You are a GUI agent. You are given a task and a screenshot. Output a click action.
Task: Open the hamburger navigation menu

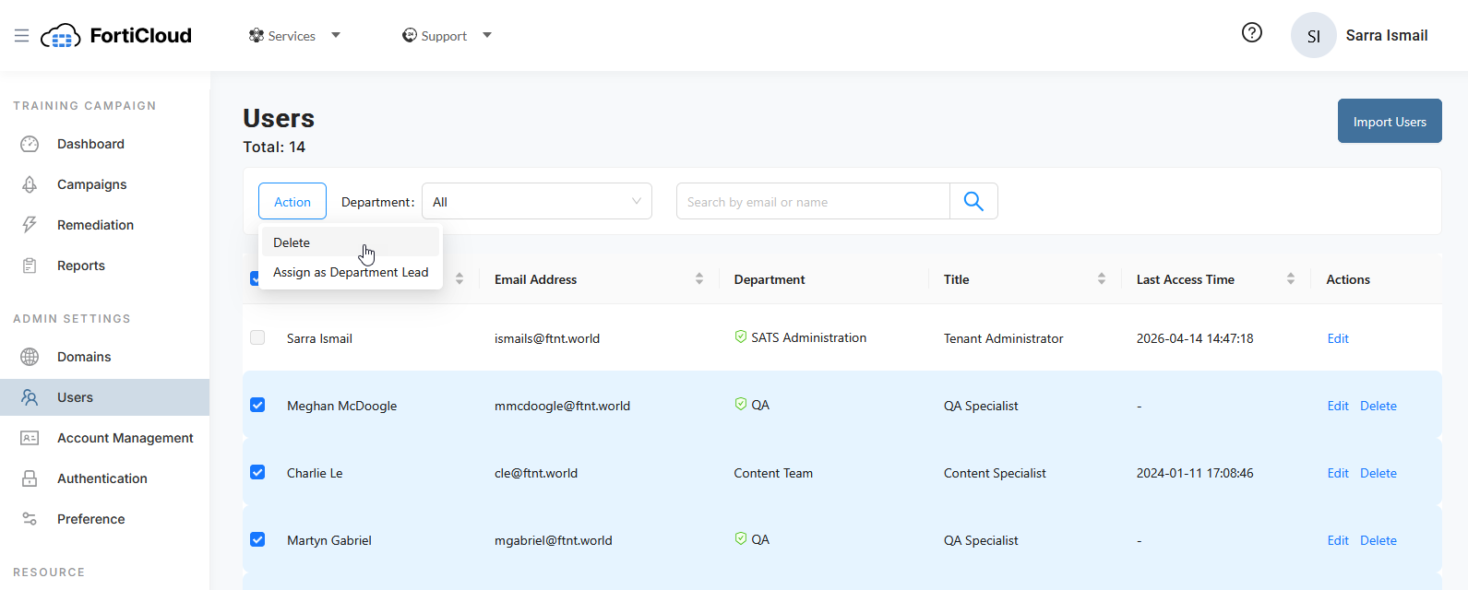tap(21, 36)
